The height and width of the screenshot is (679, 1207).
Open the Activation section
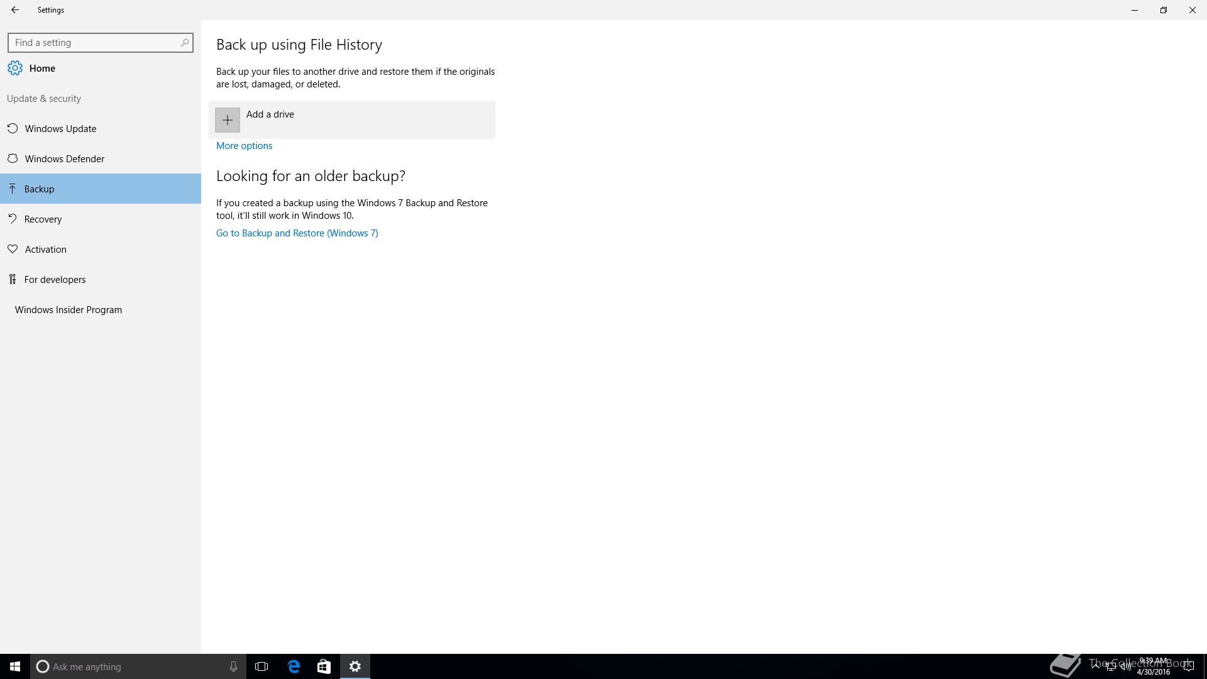tap(101, 249)
